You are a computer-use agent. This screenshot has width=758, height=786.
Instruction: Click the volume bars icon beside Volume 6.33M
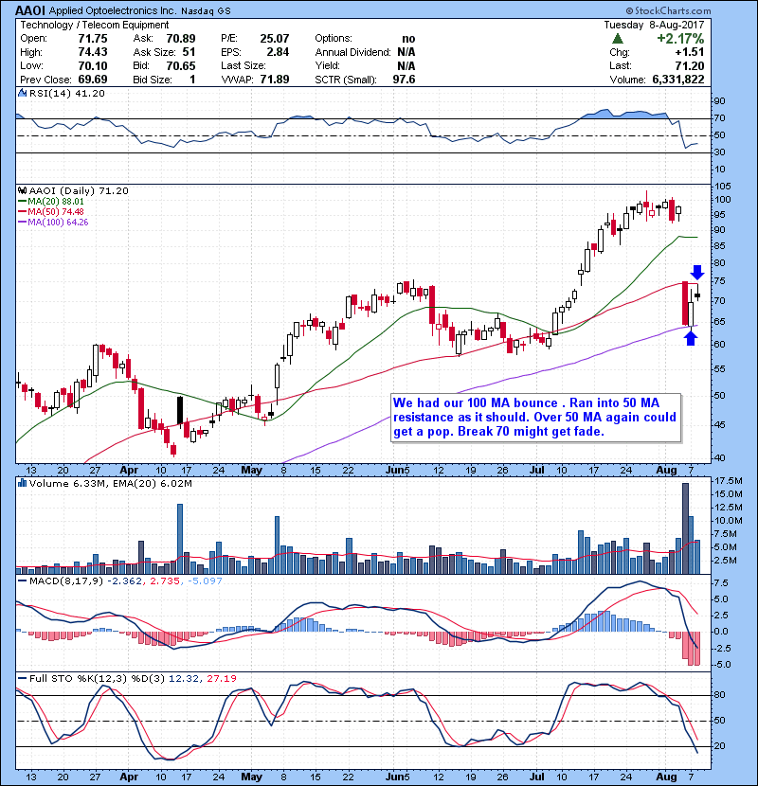coord(22,483)
